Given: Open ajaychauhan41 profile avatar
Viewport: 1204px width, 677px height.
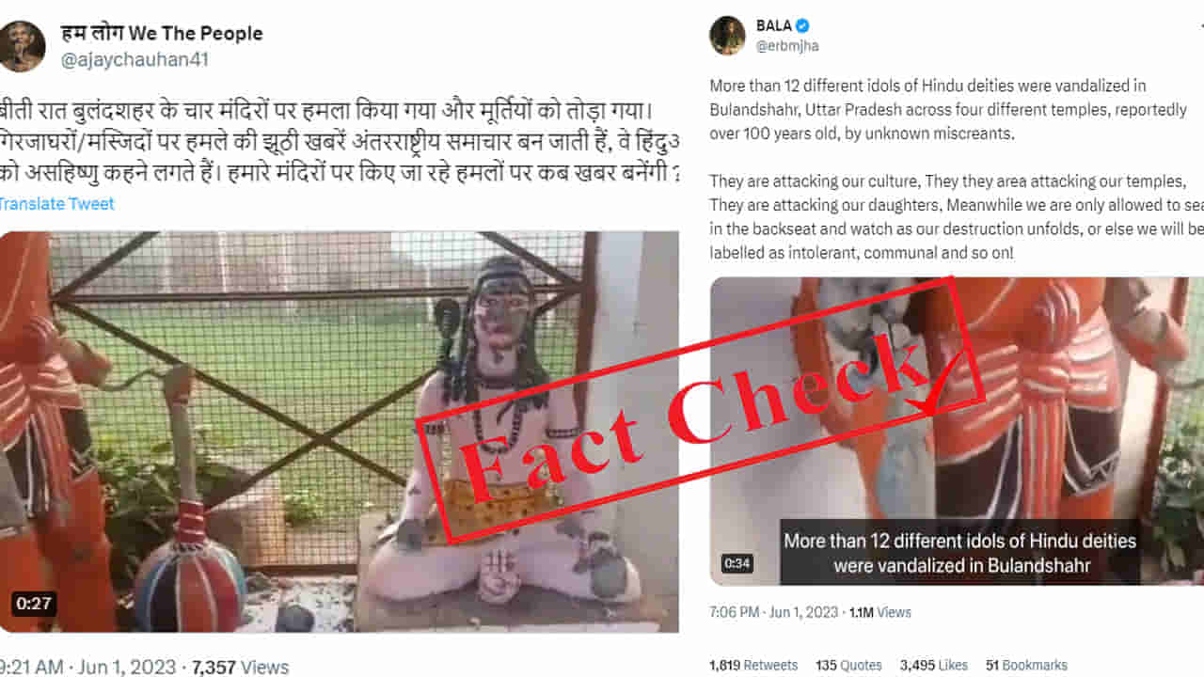Looking at the screenshot, I should click(x=21, y=46).
